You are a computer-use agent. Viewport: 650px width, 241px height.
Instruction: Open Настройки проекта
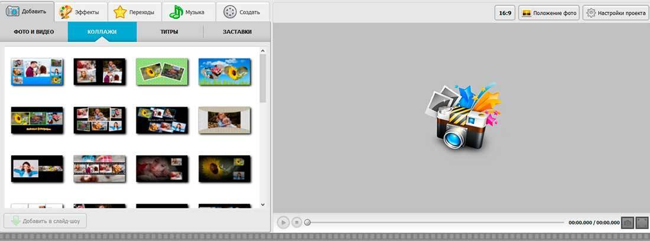click(x=616, y=13)
